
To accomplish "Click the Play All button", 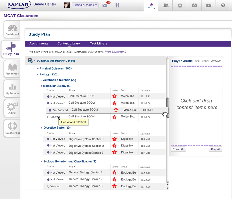I will tap(216, 149).
